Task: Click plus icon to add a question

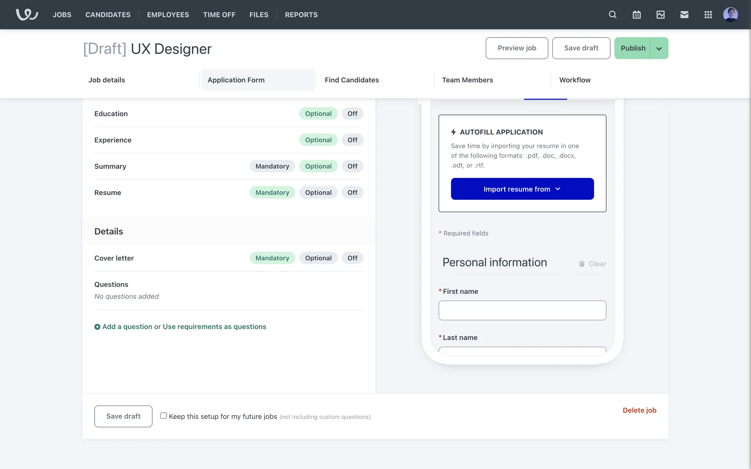Action: tap(97, 327)
